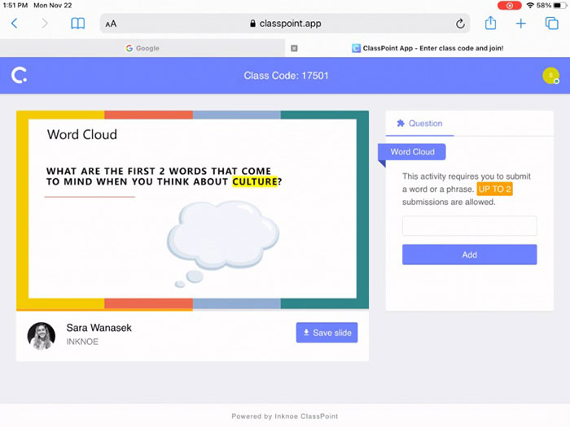Viewport: 570px width, 427px height.
Task: Tap the AA reader text size control
Action: point(111,24)
